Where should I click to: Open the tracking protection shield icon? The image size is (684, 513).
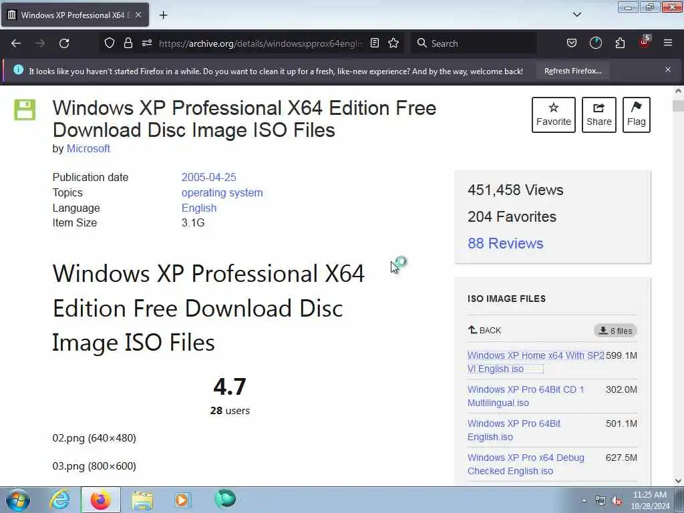tap(110, 43)
